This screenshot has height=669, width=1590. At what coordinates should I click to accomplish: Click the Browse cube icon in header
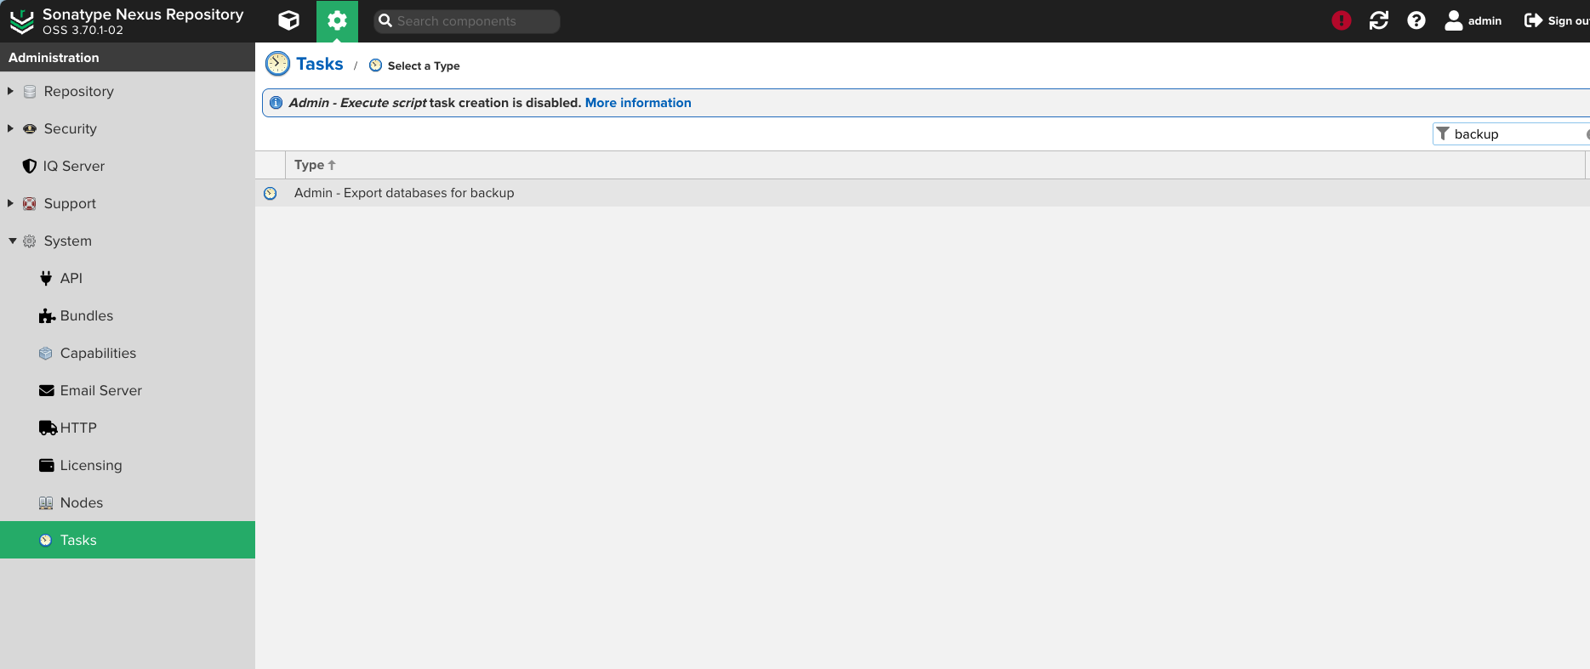tap(289, 20)
